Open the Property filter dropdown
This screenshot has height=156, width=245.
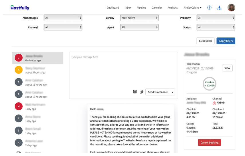[216, 18]
